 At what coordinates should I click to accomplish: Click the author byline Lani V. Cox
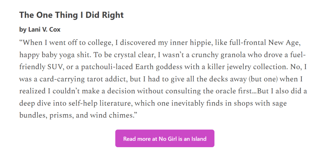40,29
